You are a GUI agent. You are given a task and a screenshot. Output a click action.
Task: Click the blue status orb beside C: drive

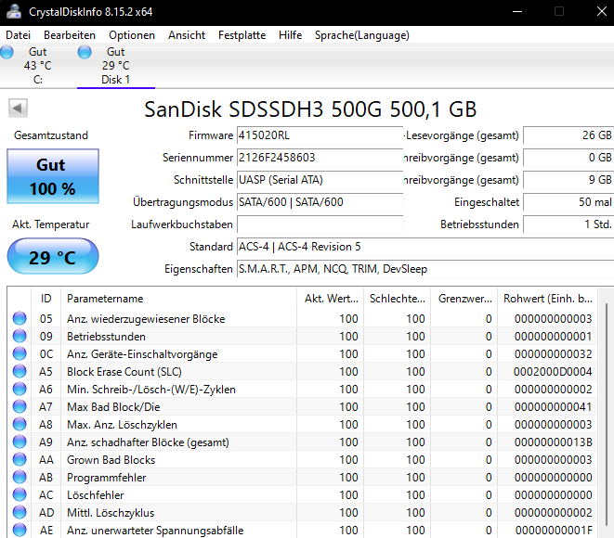pyautogui.click(x=7, y=52)
